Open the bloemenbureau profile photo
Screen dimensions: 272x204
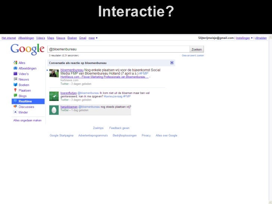(54, 73)
